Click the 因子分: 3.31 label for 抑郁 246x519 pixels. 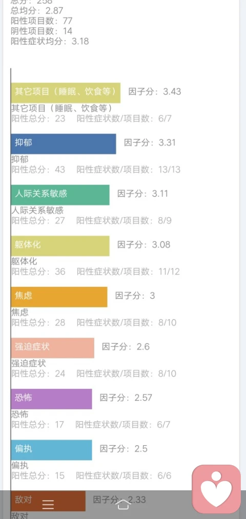pos(150,142)
